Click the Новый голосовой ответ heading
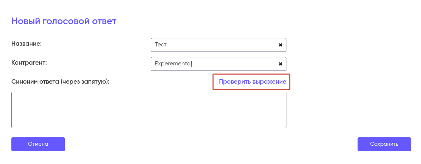The width and height of the screenshot is (421, 164). [64, 21]
